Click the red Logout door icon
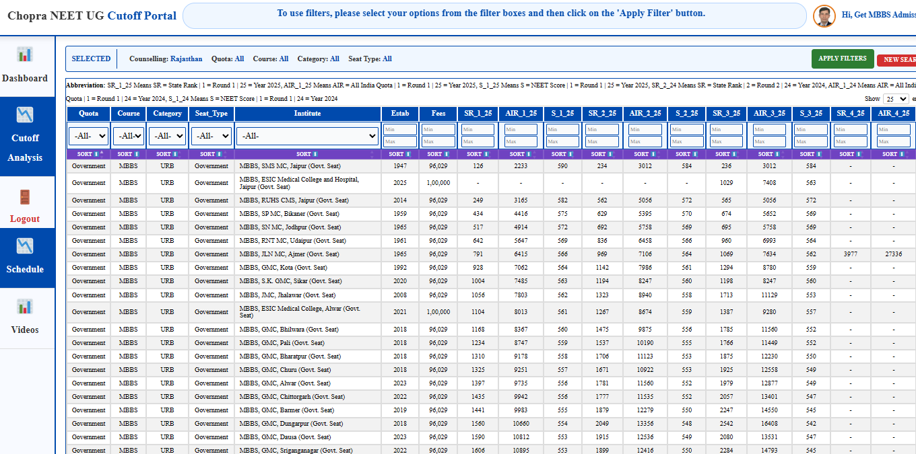 tap(25, 197)
